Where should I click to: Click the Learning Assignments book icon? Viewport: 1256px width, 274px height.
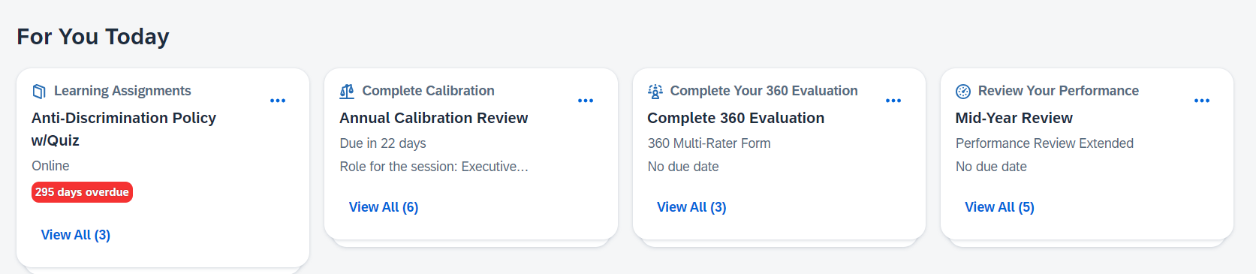[39, 92]
